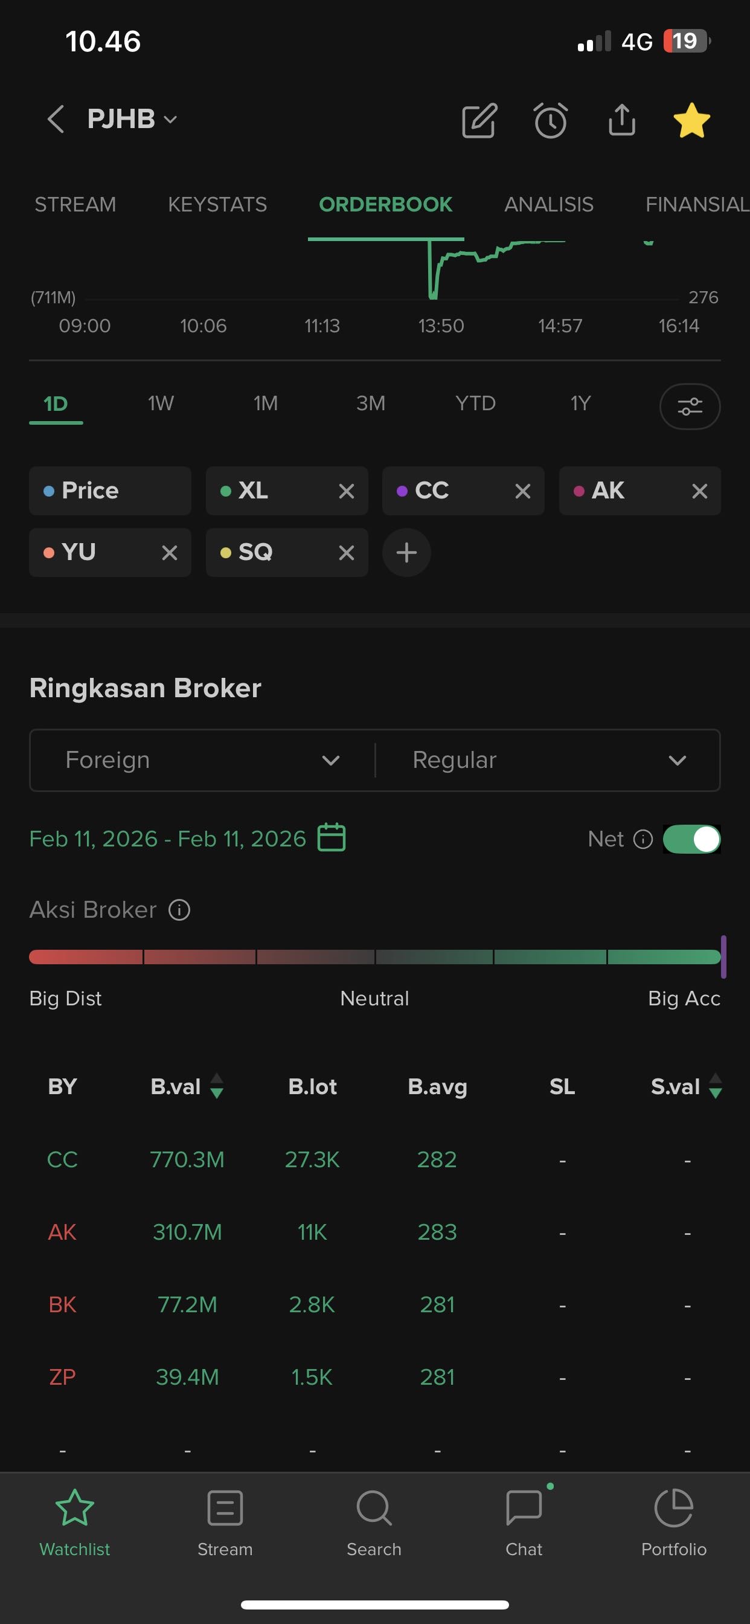The width and height of the screenshot is (750, 1624).
Task: Toggle the yellow favorite star
Action: [x=691, y=120]
